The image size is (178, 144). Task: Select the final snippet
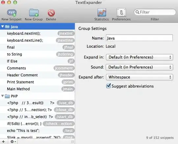(x=38, y=47)
